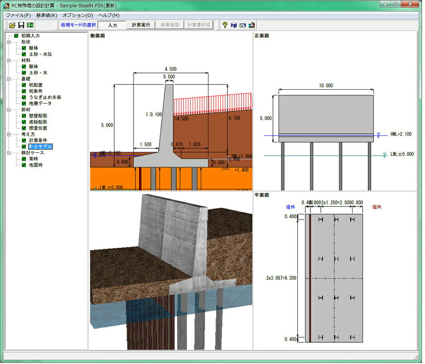425x364 pixels.
Task: Open help with the question mark icon
Action: (x=225, y=25)
